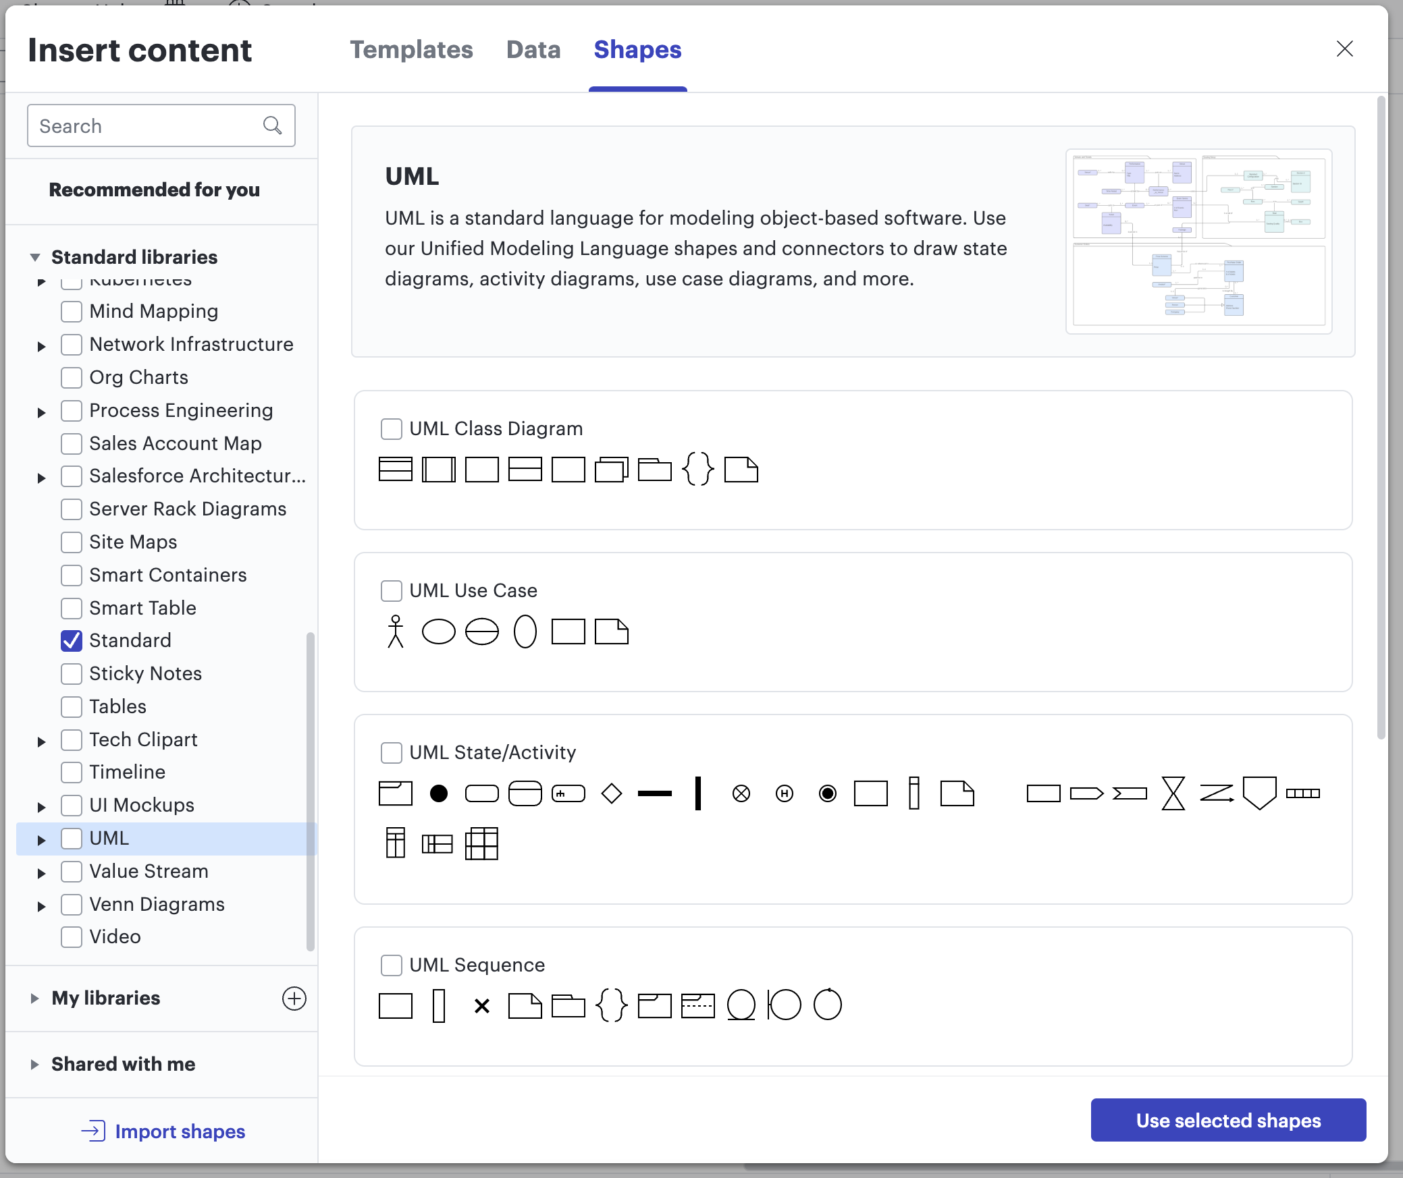Select the decision diamond in UML State/Activity

[x=611, y=794]
